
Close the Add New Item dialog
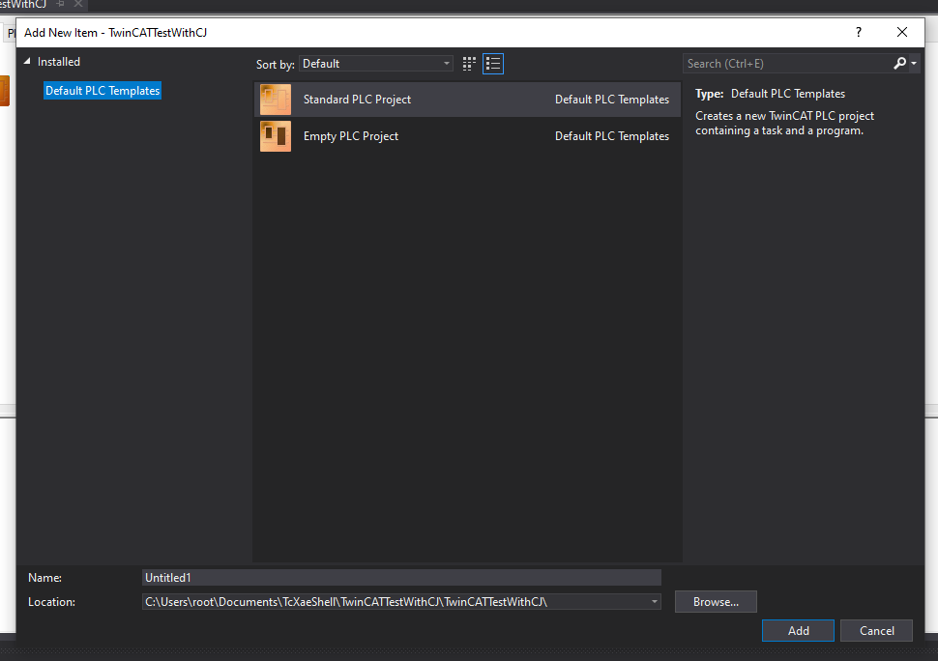(x=902, y=32)
